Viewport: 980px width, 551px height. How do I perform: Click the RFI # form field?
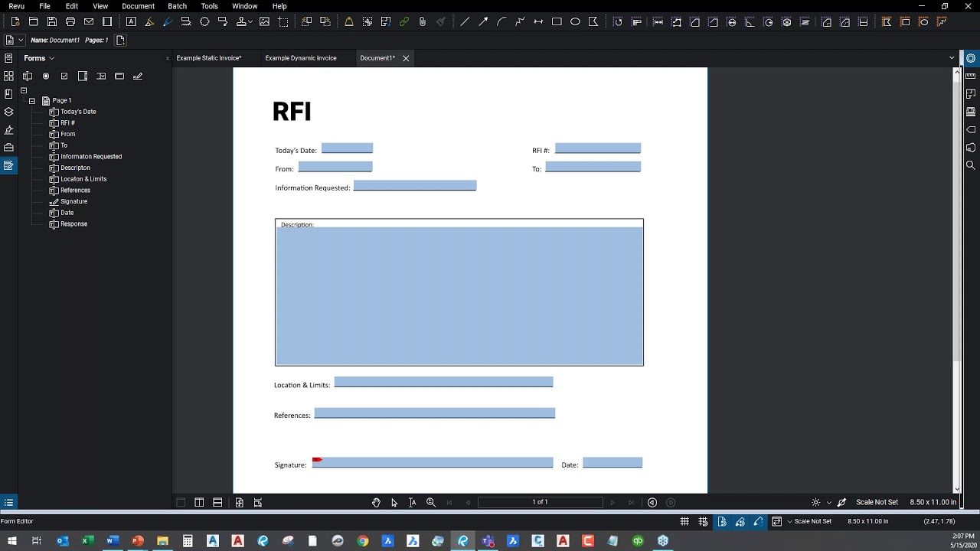tap(598, 148)
